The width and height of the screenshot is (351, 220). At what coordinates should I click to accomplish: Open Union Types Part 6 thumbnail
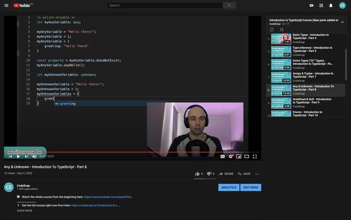[x=281, y=65]
